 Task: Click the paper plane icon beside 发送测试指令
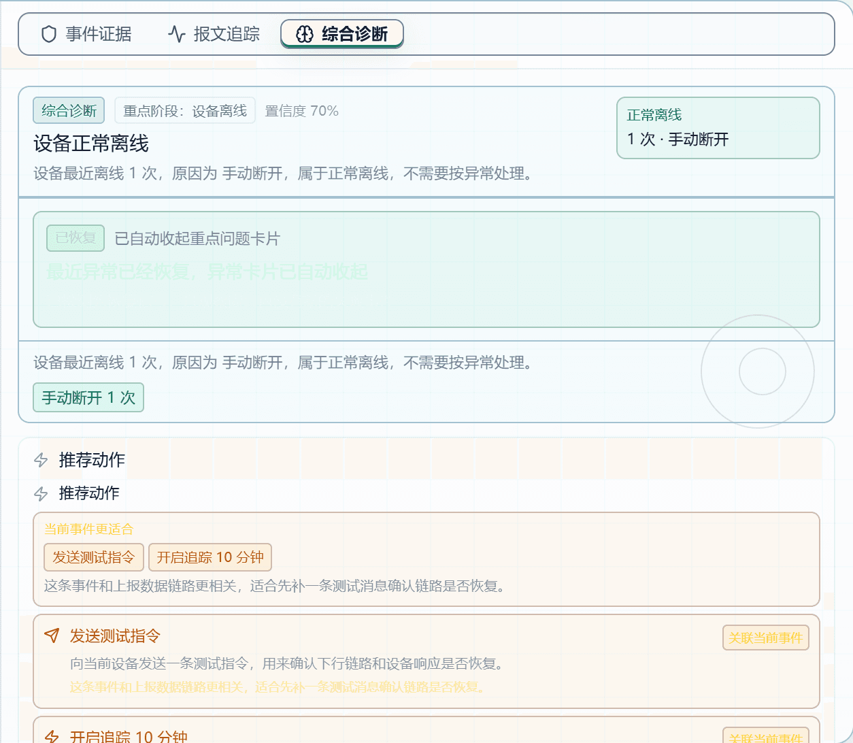click(x=52, y=635)
